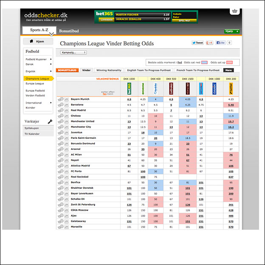
Task: Click the pink Odds sat op legend swatch
Action: [x=229, y=62]
